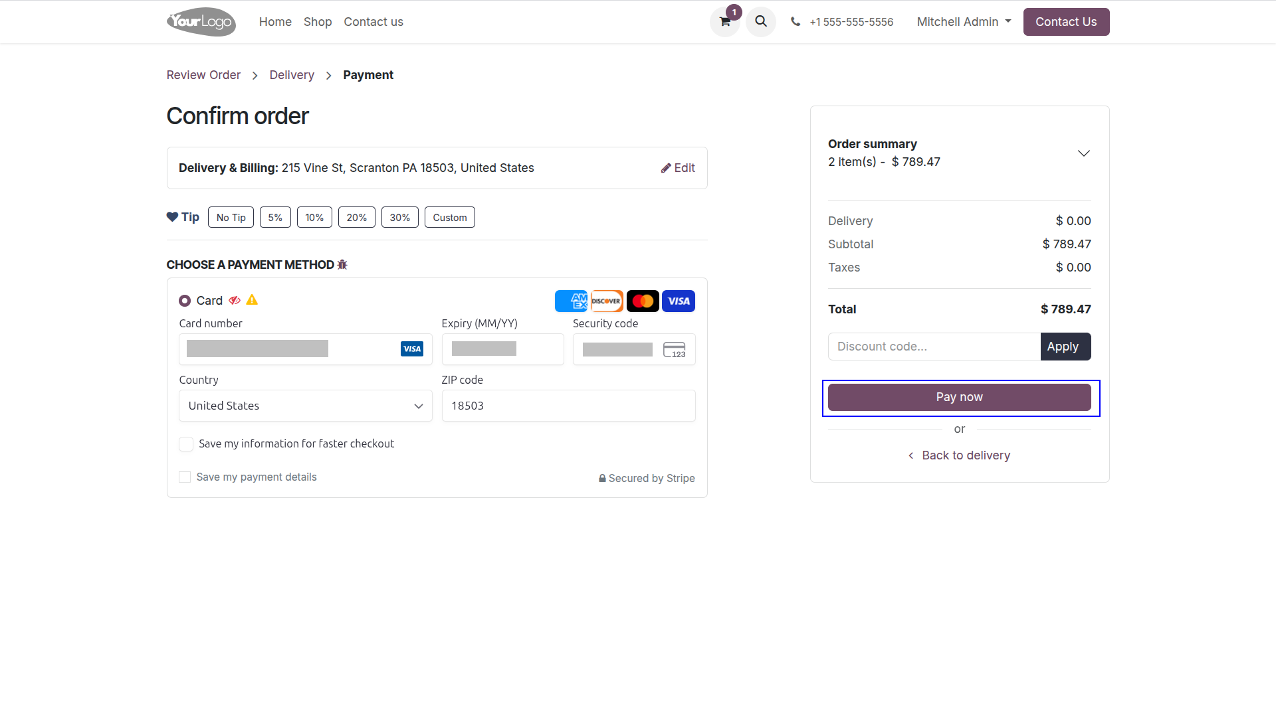The height and width of the screenshot is (717, 1276).
Task: Expand the Order summary chevron
Action: 1084,153
